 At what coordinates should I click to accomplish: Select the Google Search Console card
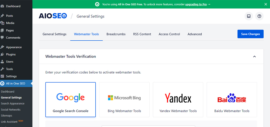click(x=71, y=99)
